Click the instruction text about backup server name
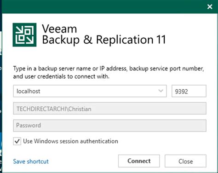Screen dimensions: 218x173 109,72
